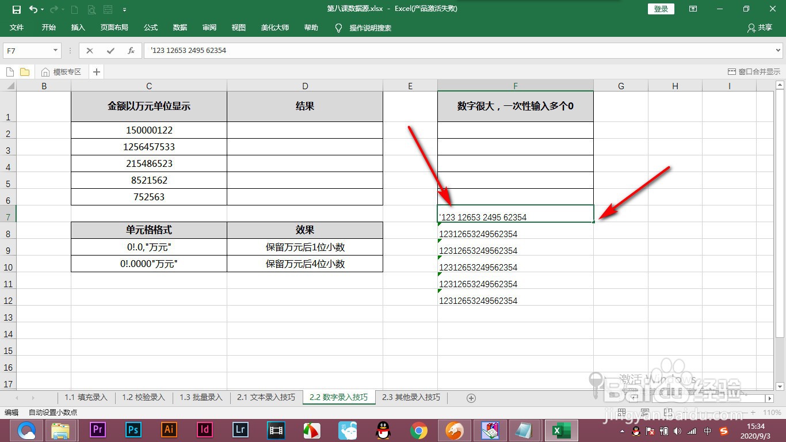786x442 pixels.
Task: Click the yellow open folder icon
Action: (x=24, y=71)
